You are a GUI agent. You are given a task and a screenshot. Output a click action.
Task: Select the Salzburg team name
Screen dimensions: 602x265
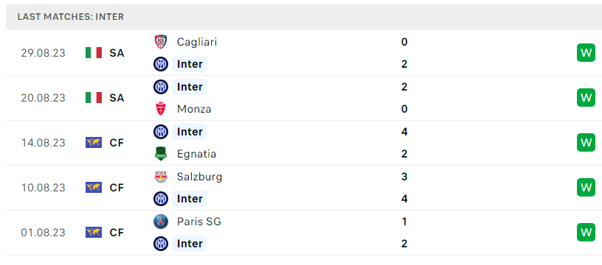tap(199, 177)
